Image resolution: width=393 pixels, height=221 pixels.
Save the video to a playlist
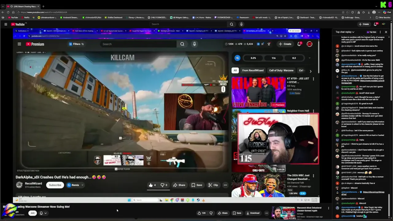click(x=237, y=213)
